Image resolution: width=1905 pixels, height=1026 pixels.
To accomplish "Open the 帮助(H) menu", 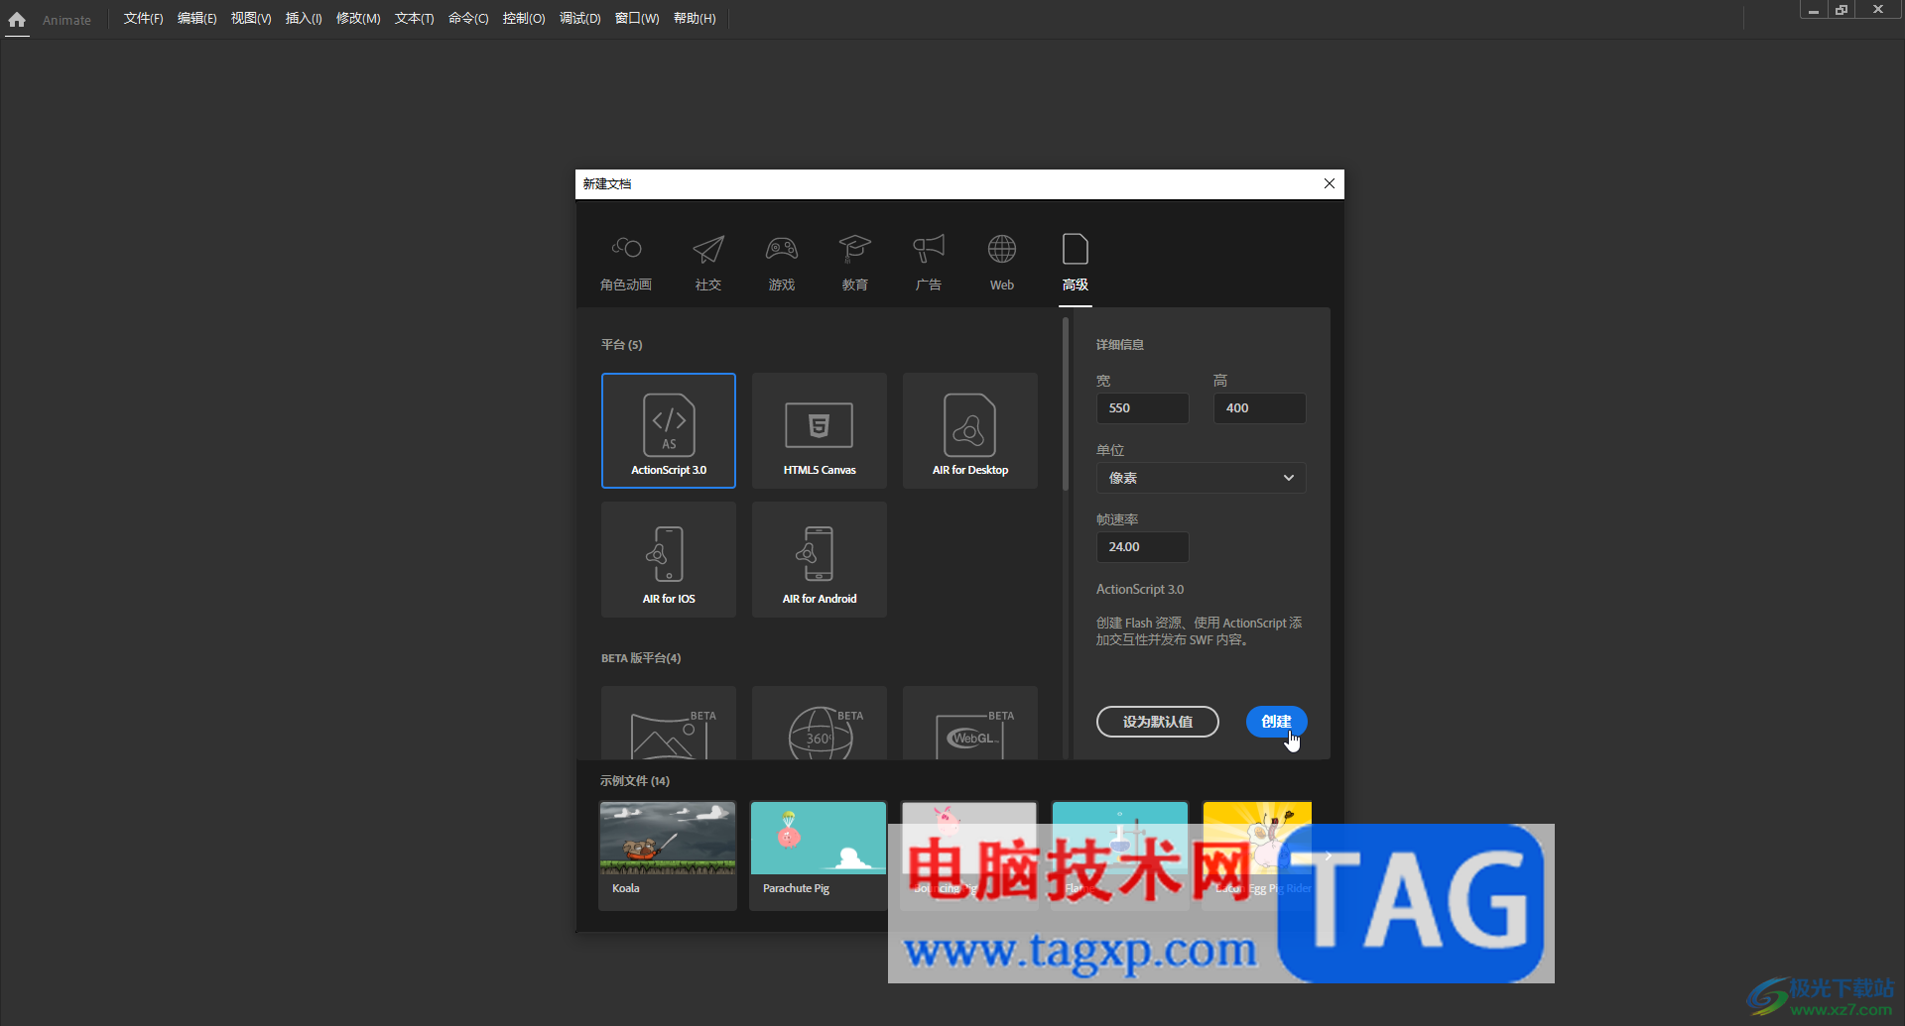I will pos(695,19).
